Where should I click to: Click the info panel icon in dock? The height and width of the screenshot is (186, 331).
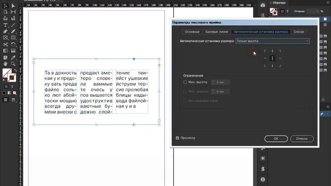263,179
